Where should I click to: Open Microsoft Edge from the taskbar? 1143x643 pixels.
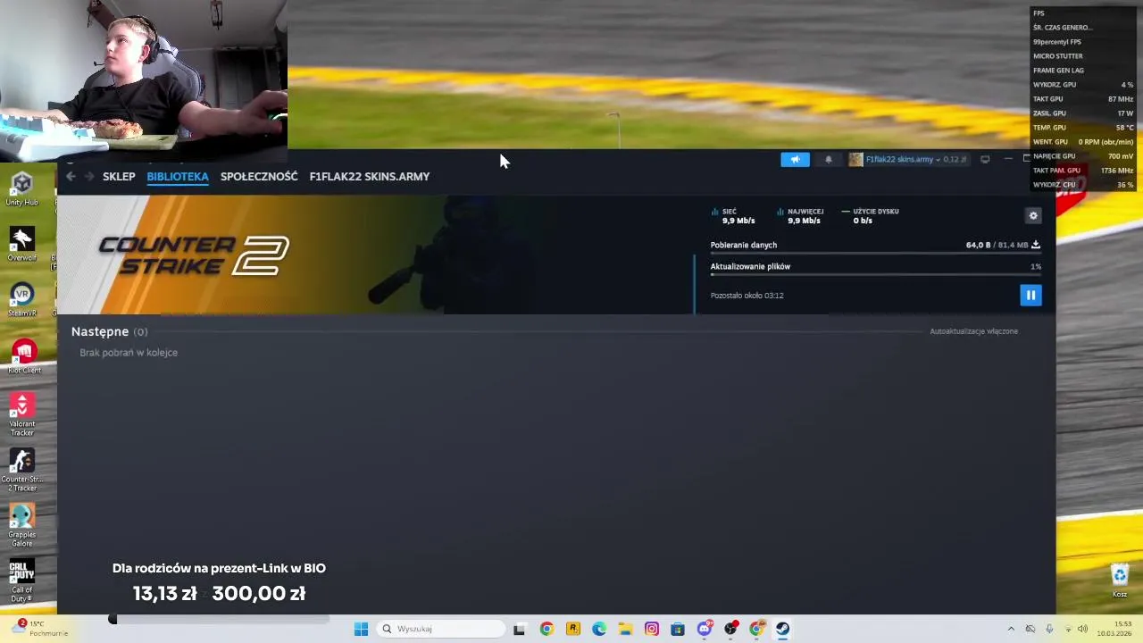(x=599, y=629)
